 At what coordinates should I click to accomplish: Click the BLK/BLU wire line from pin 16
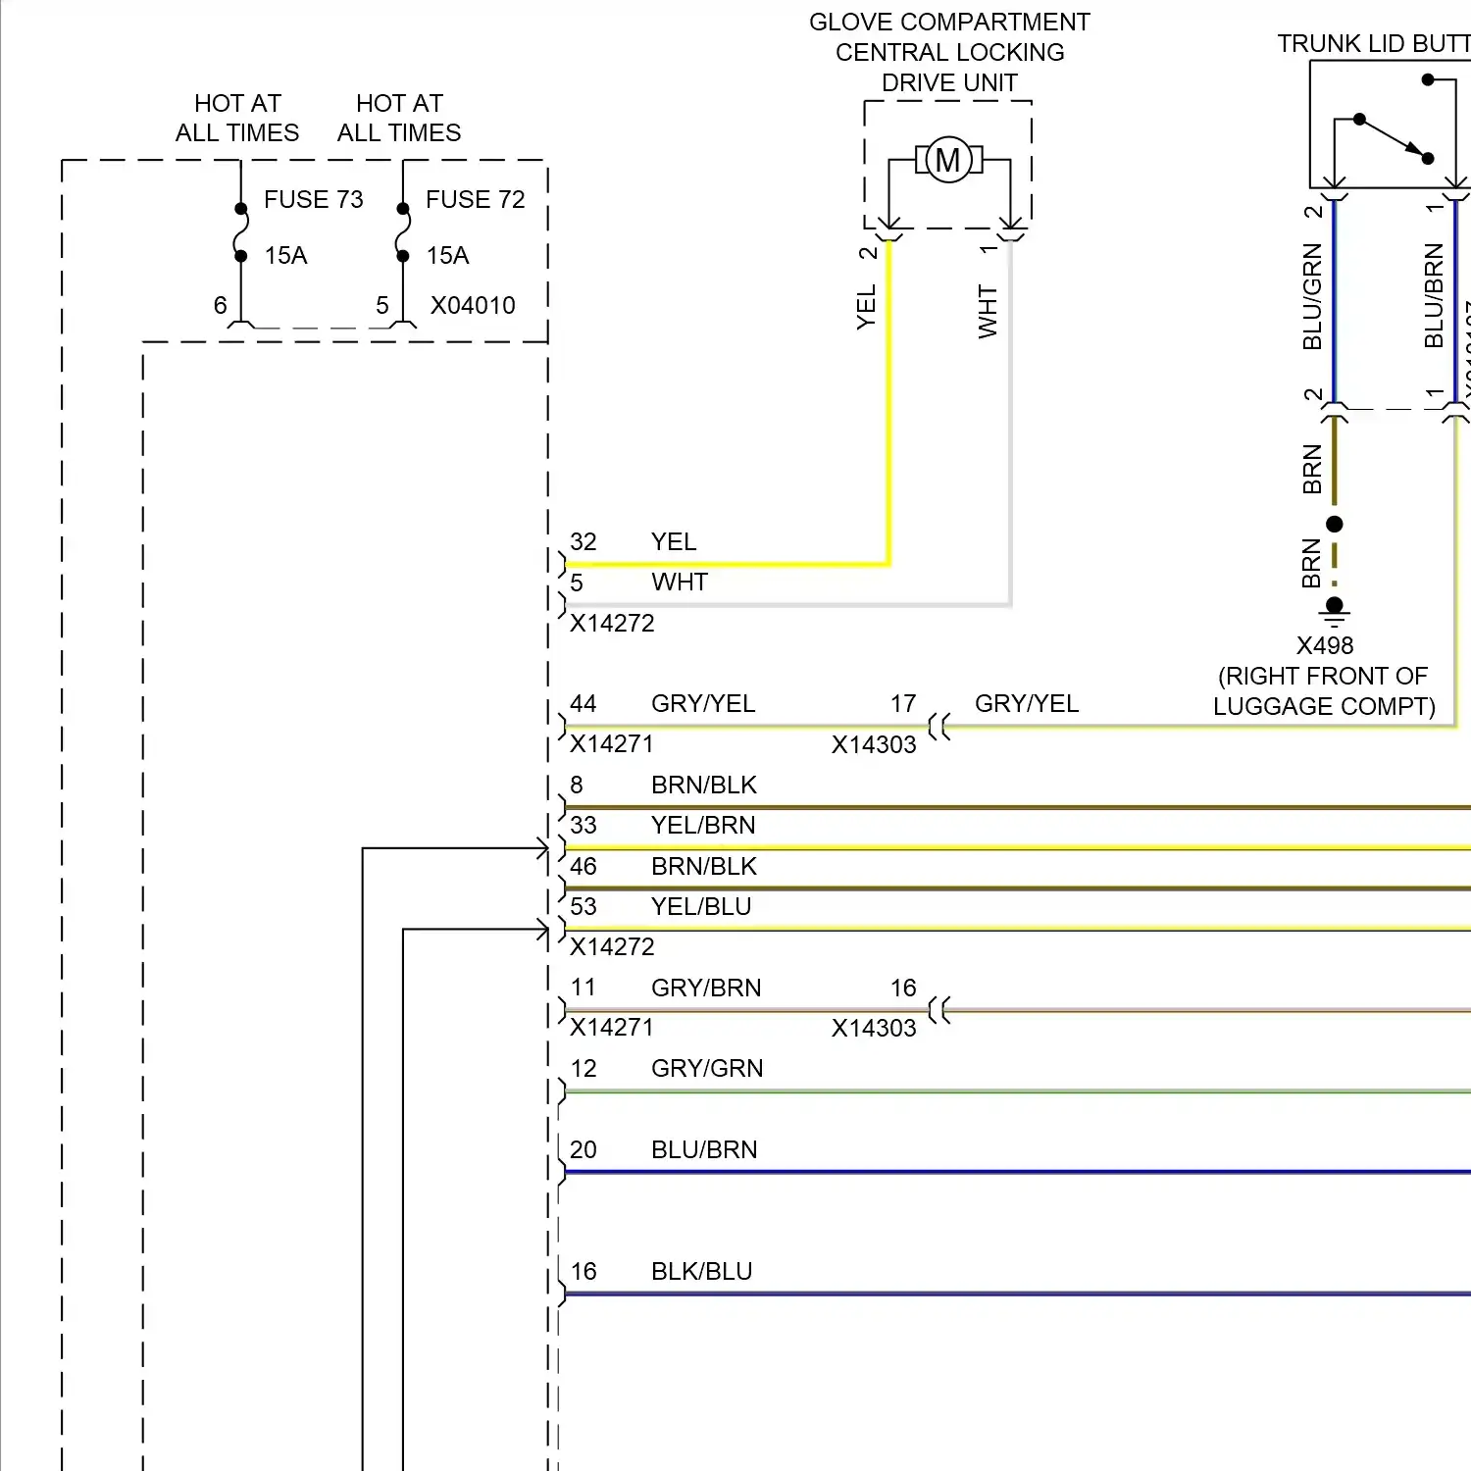[1017, 1293]
